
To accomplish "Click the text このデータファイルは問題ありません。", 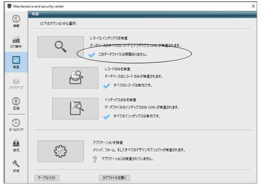I will (123, 54).
